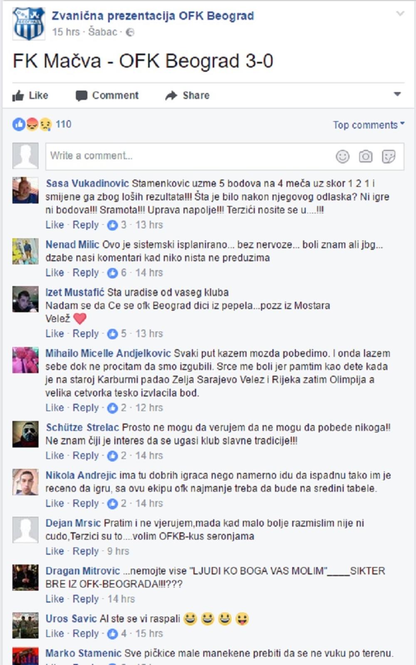View reactions via the angry emoji icon
Screen dimensions: 416x665
(32, 124)
